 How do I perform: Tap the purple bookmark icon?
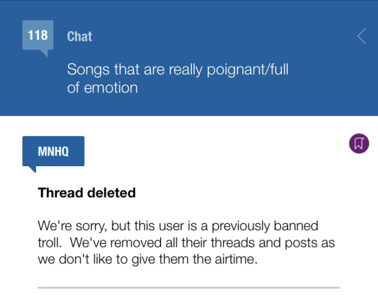359,143
